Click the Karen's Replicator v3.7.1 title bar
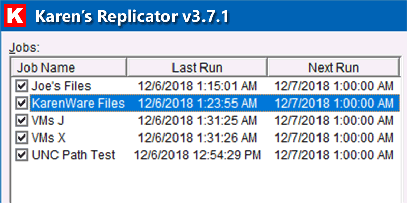This screenshot has width=407, height=203. [203, 16]
